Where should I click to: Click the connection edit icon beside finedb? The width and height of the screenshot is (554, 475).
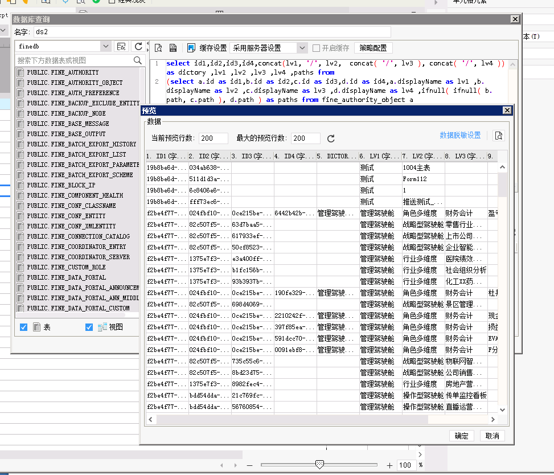(121, 46)
